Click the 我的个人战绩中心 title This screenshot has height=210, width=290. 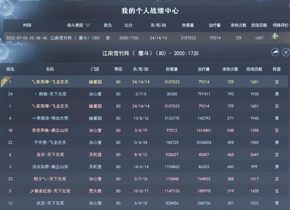(150, 11)
